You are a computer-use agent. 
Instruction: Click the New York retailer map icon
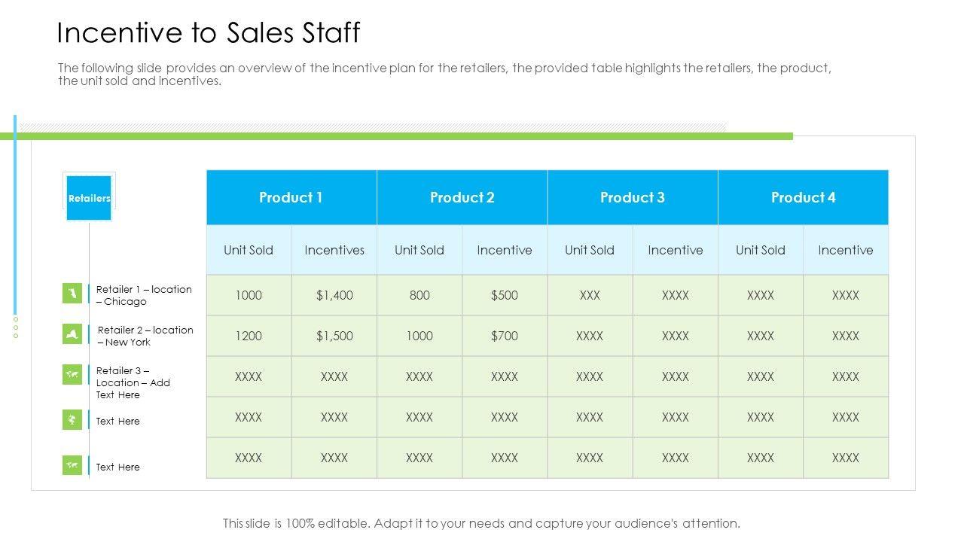tap(72, 334)
